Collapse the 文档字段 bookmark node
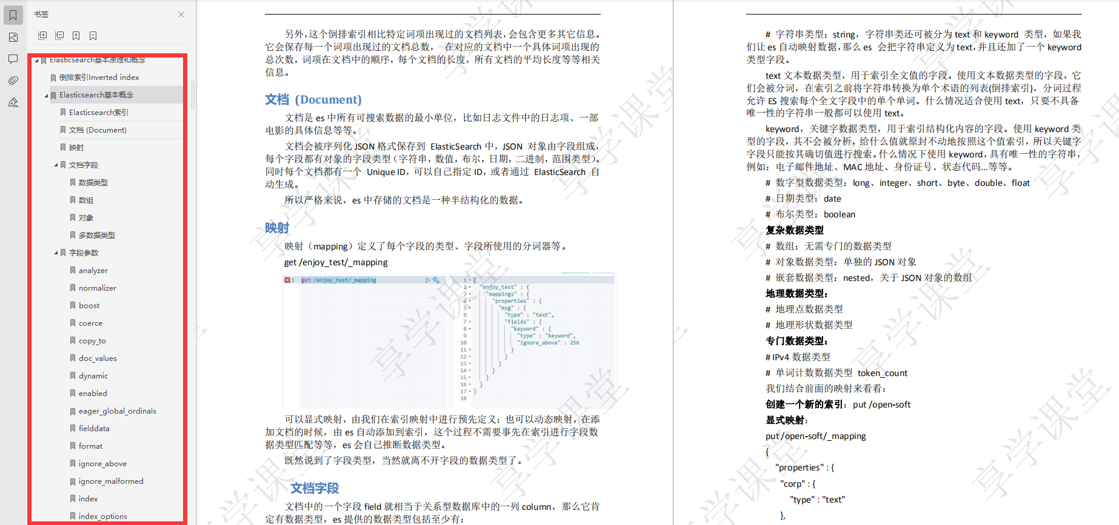Image resolution: width=1119 pixels, height=525 pixels. 56,165
